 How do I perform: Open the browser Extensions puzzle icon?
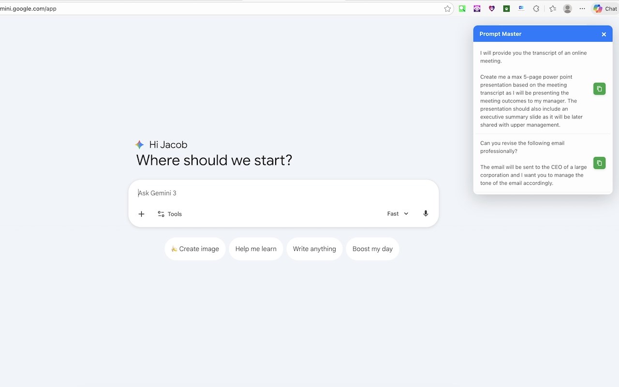536,9
